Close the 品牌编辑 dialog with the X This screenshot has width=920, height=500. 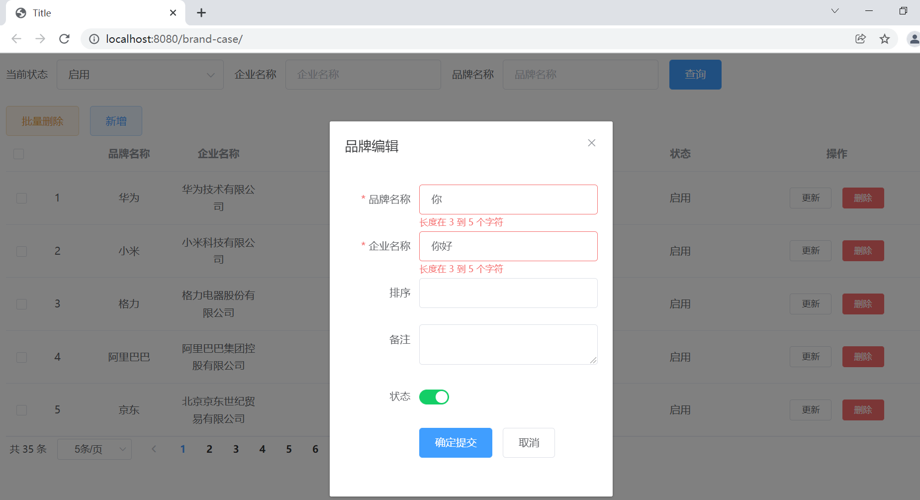[x=591, y=143]
